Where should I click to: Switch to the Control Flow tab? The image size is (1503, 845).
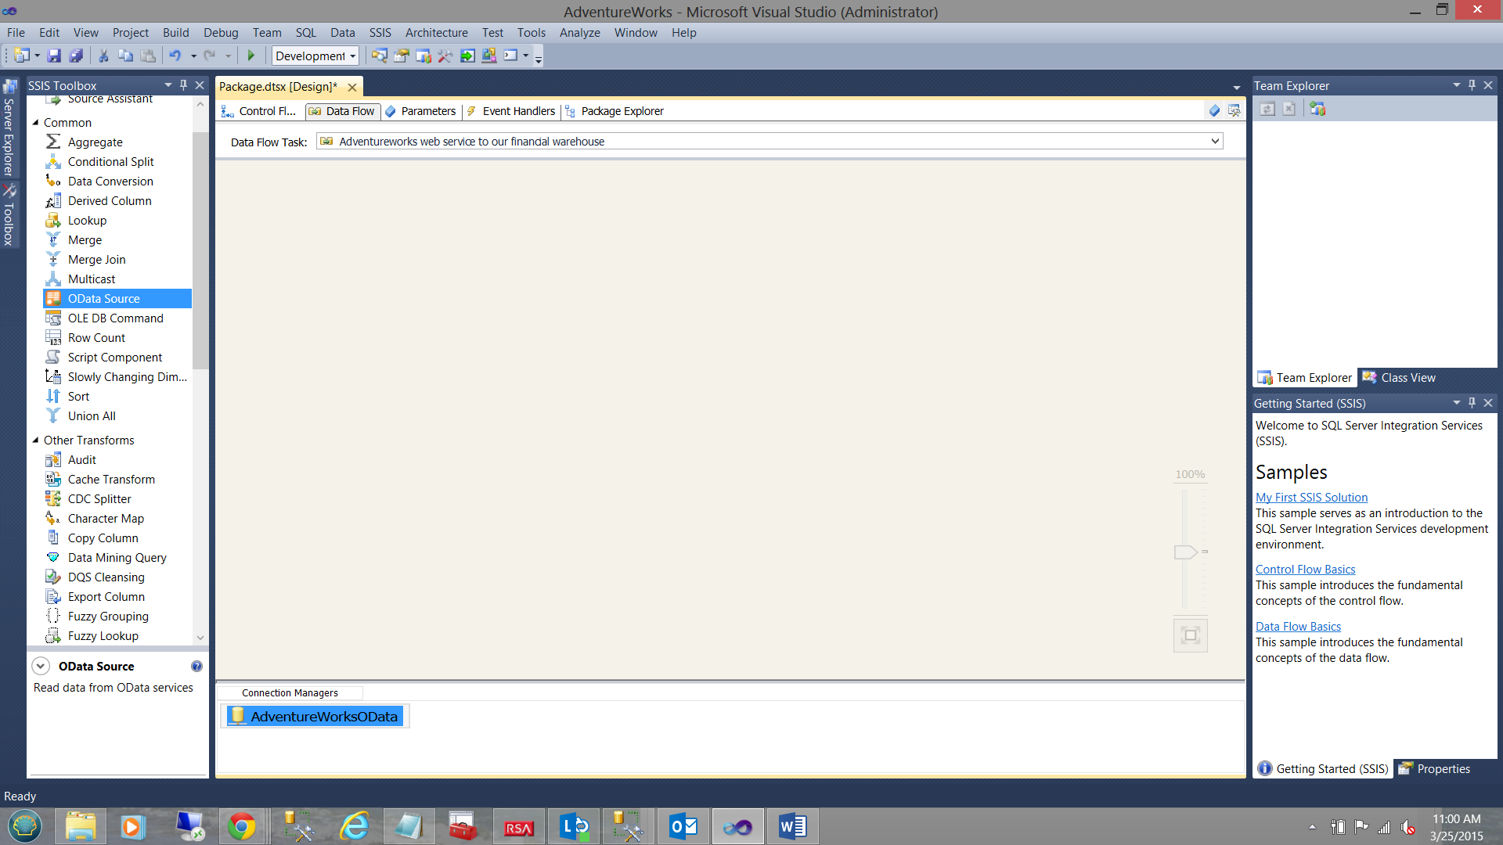pos(260,111)
